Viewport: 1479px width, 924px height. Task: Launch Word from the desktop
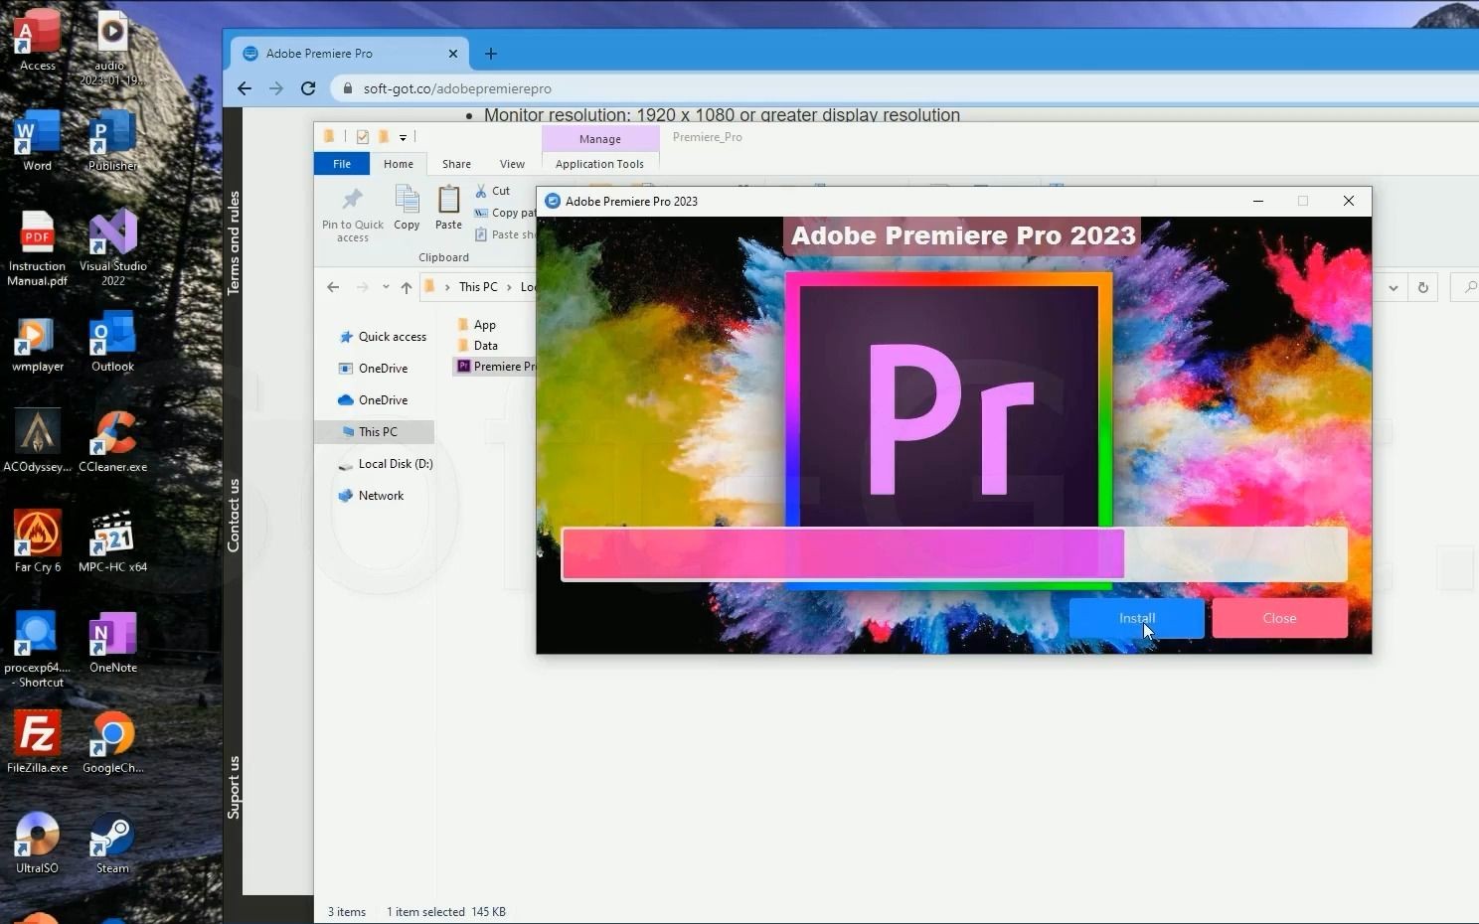38,141
